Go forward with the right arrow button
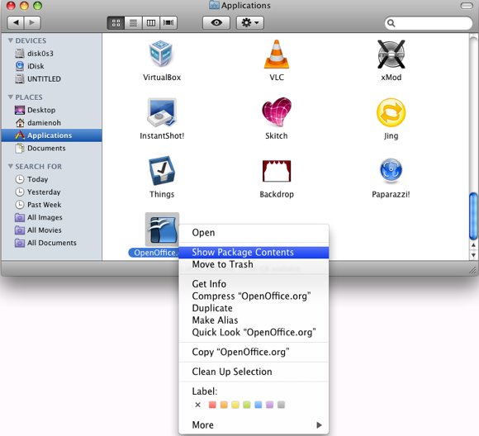Screen dimensions: 479x436 [32, 22]
